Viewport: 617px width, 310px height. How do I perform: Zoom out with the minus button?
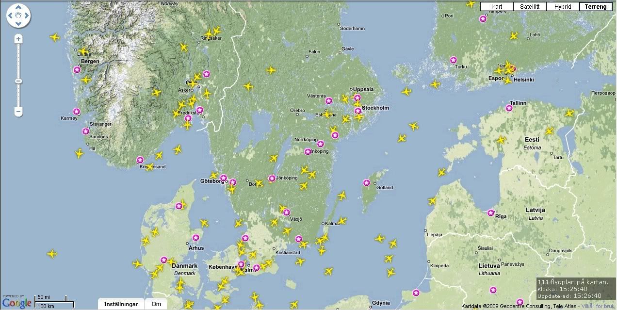[x=18, y=112]
